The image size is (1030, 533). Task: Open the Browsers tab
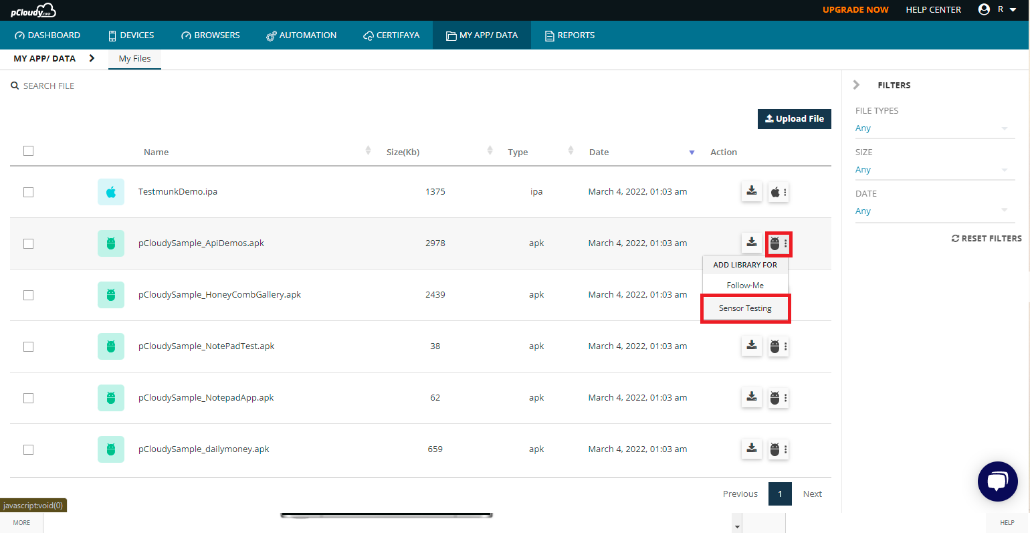click(x=210, y=35)
